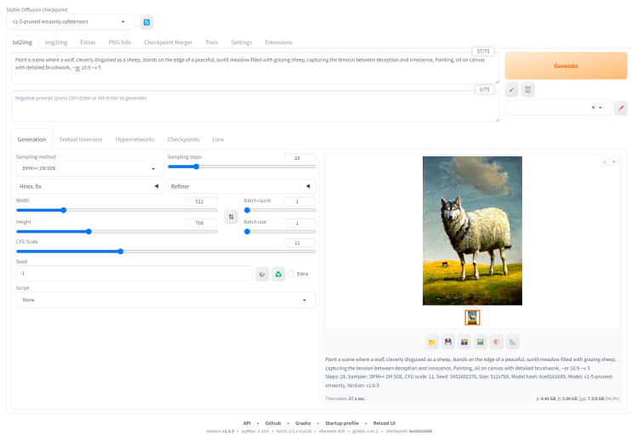
Task: Click the generated wolf-sheep painting preview
Action: point(472,230)
